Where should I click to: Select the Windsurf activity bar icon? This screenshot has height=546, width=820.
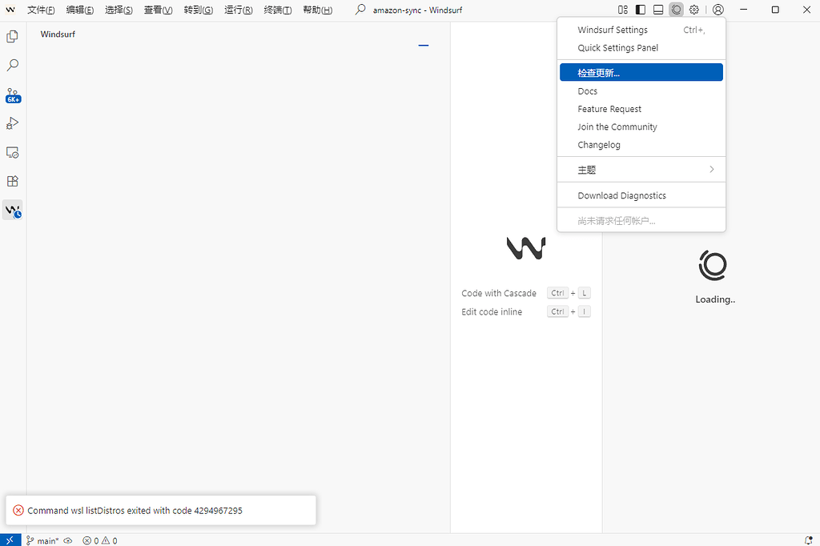click(x=13, y=211)
